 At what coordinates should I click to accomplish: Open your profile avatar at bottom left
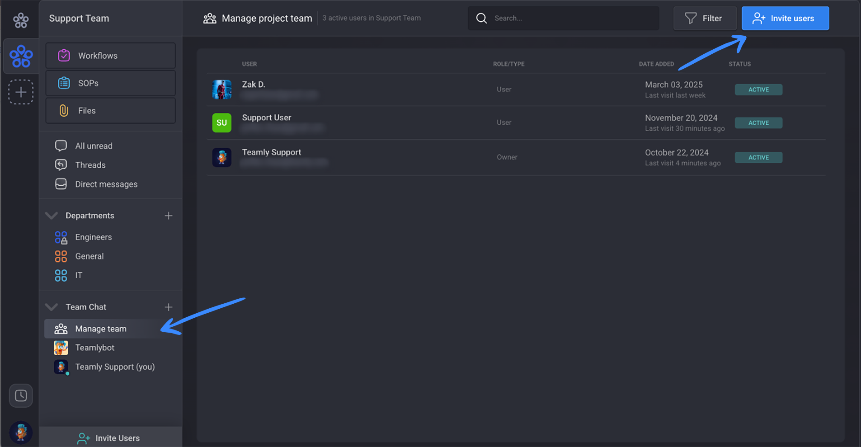(21, 432)
